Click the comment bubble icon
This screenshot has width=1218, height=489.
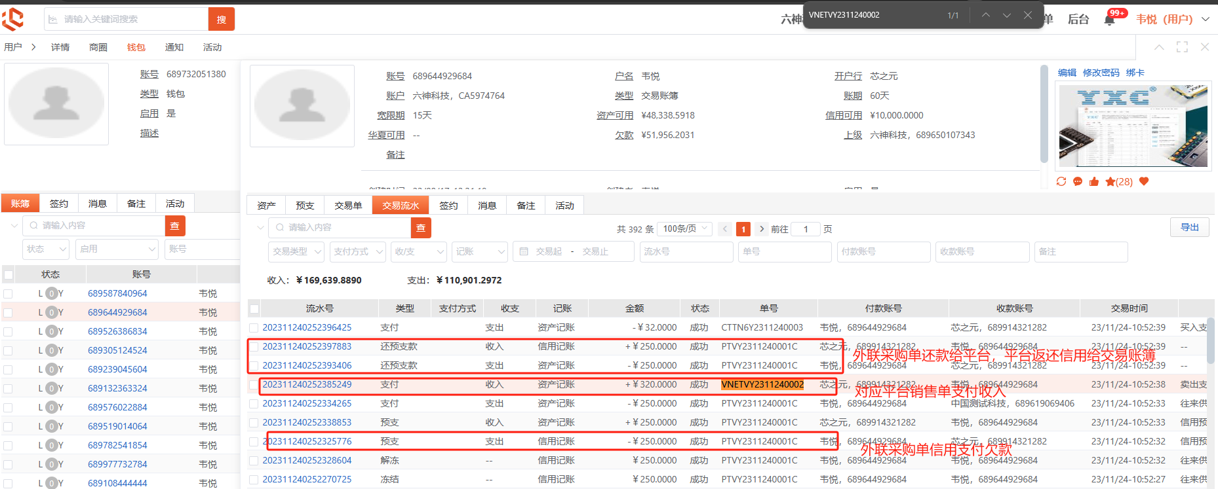coord(1078,181)
